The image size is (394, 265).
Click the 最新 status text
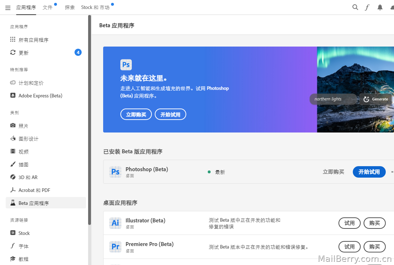[x=220, y=172]
